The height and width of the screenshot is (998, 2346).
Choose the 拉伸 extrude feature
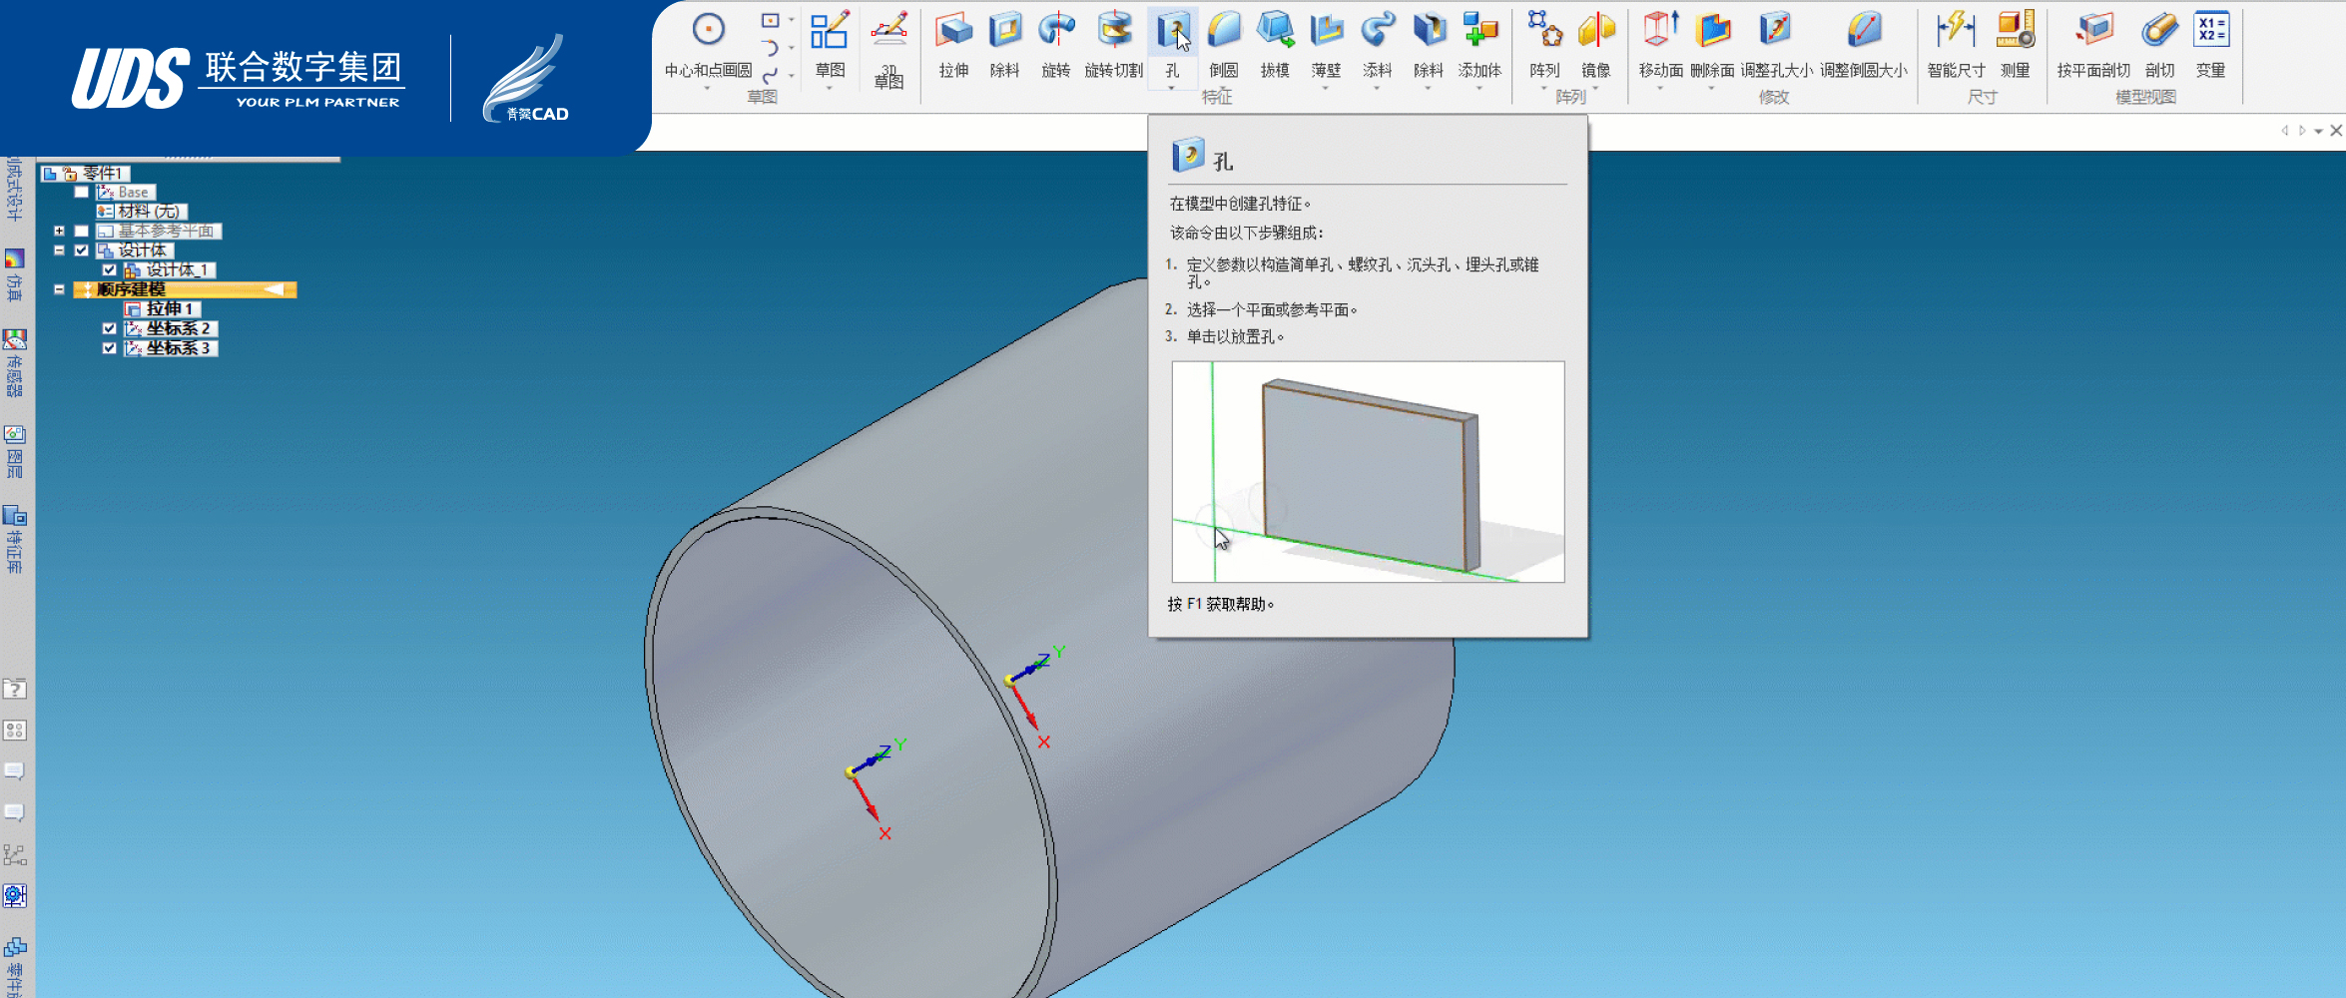tap(953, 44)
